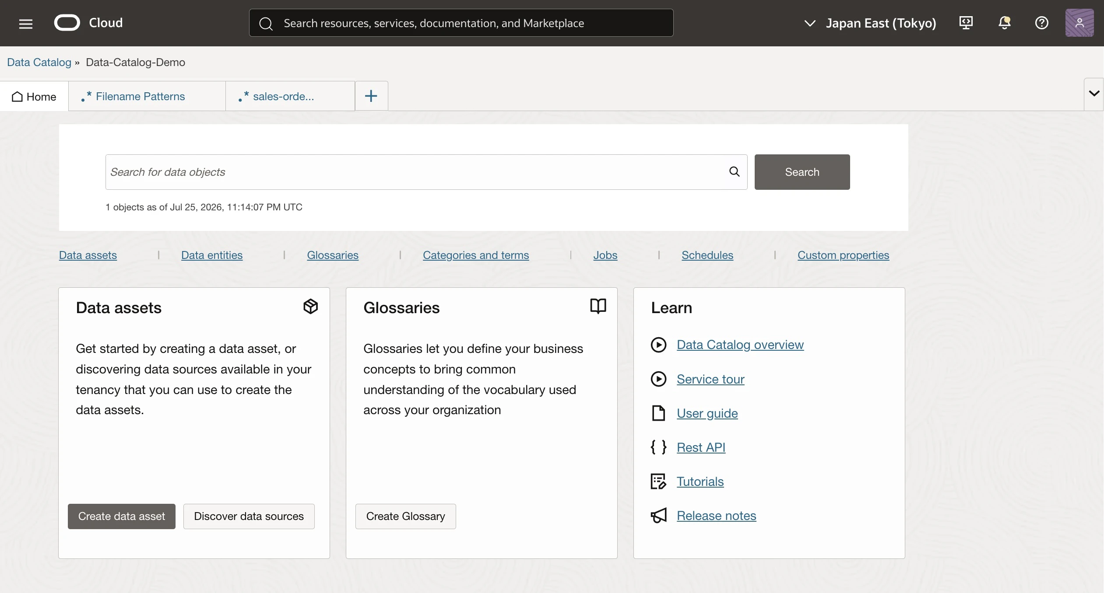Screen dimensions: 1104x593
Task: Click the magnifier inside data objects search
Action: 734,171
